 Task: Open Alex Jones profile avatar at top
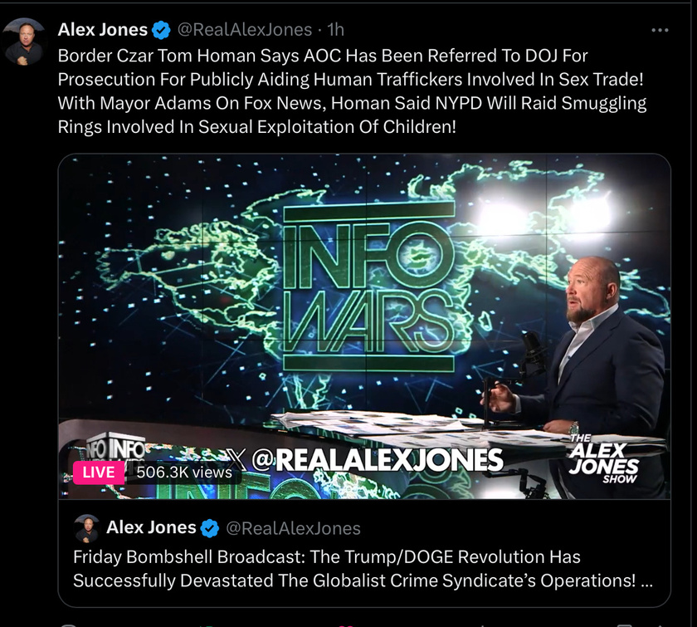[24, 42]
